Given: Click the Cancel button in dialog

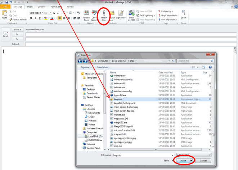Looking at the screenshot, I should click(x=203, y=161).
